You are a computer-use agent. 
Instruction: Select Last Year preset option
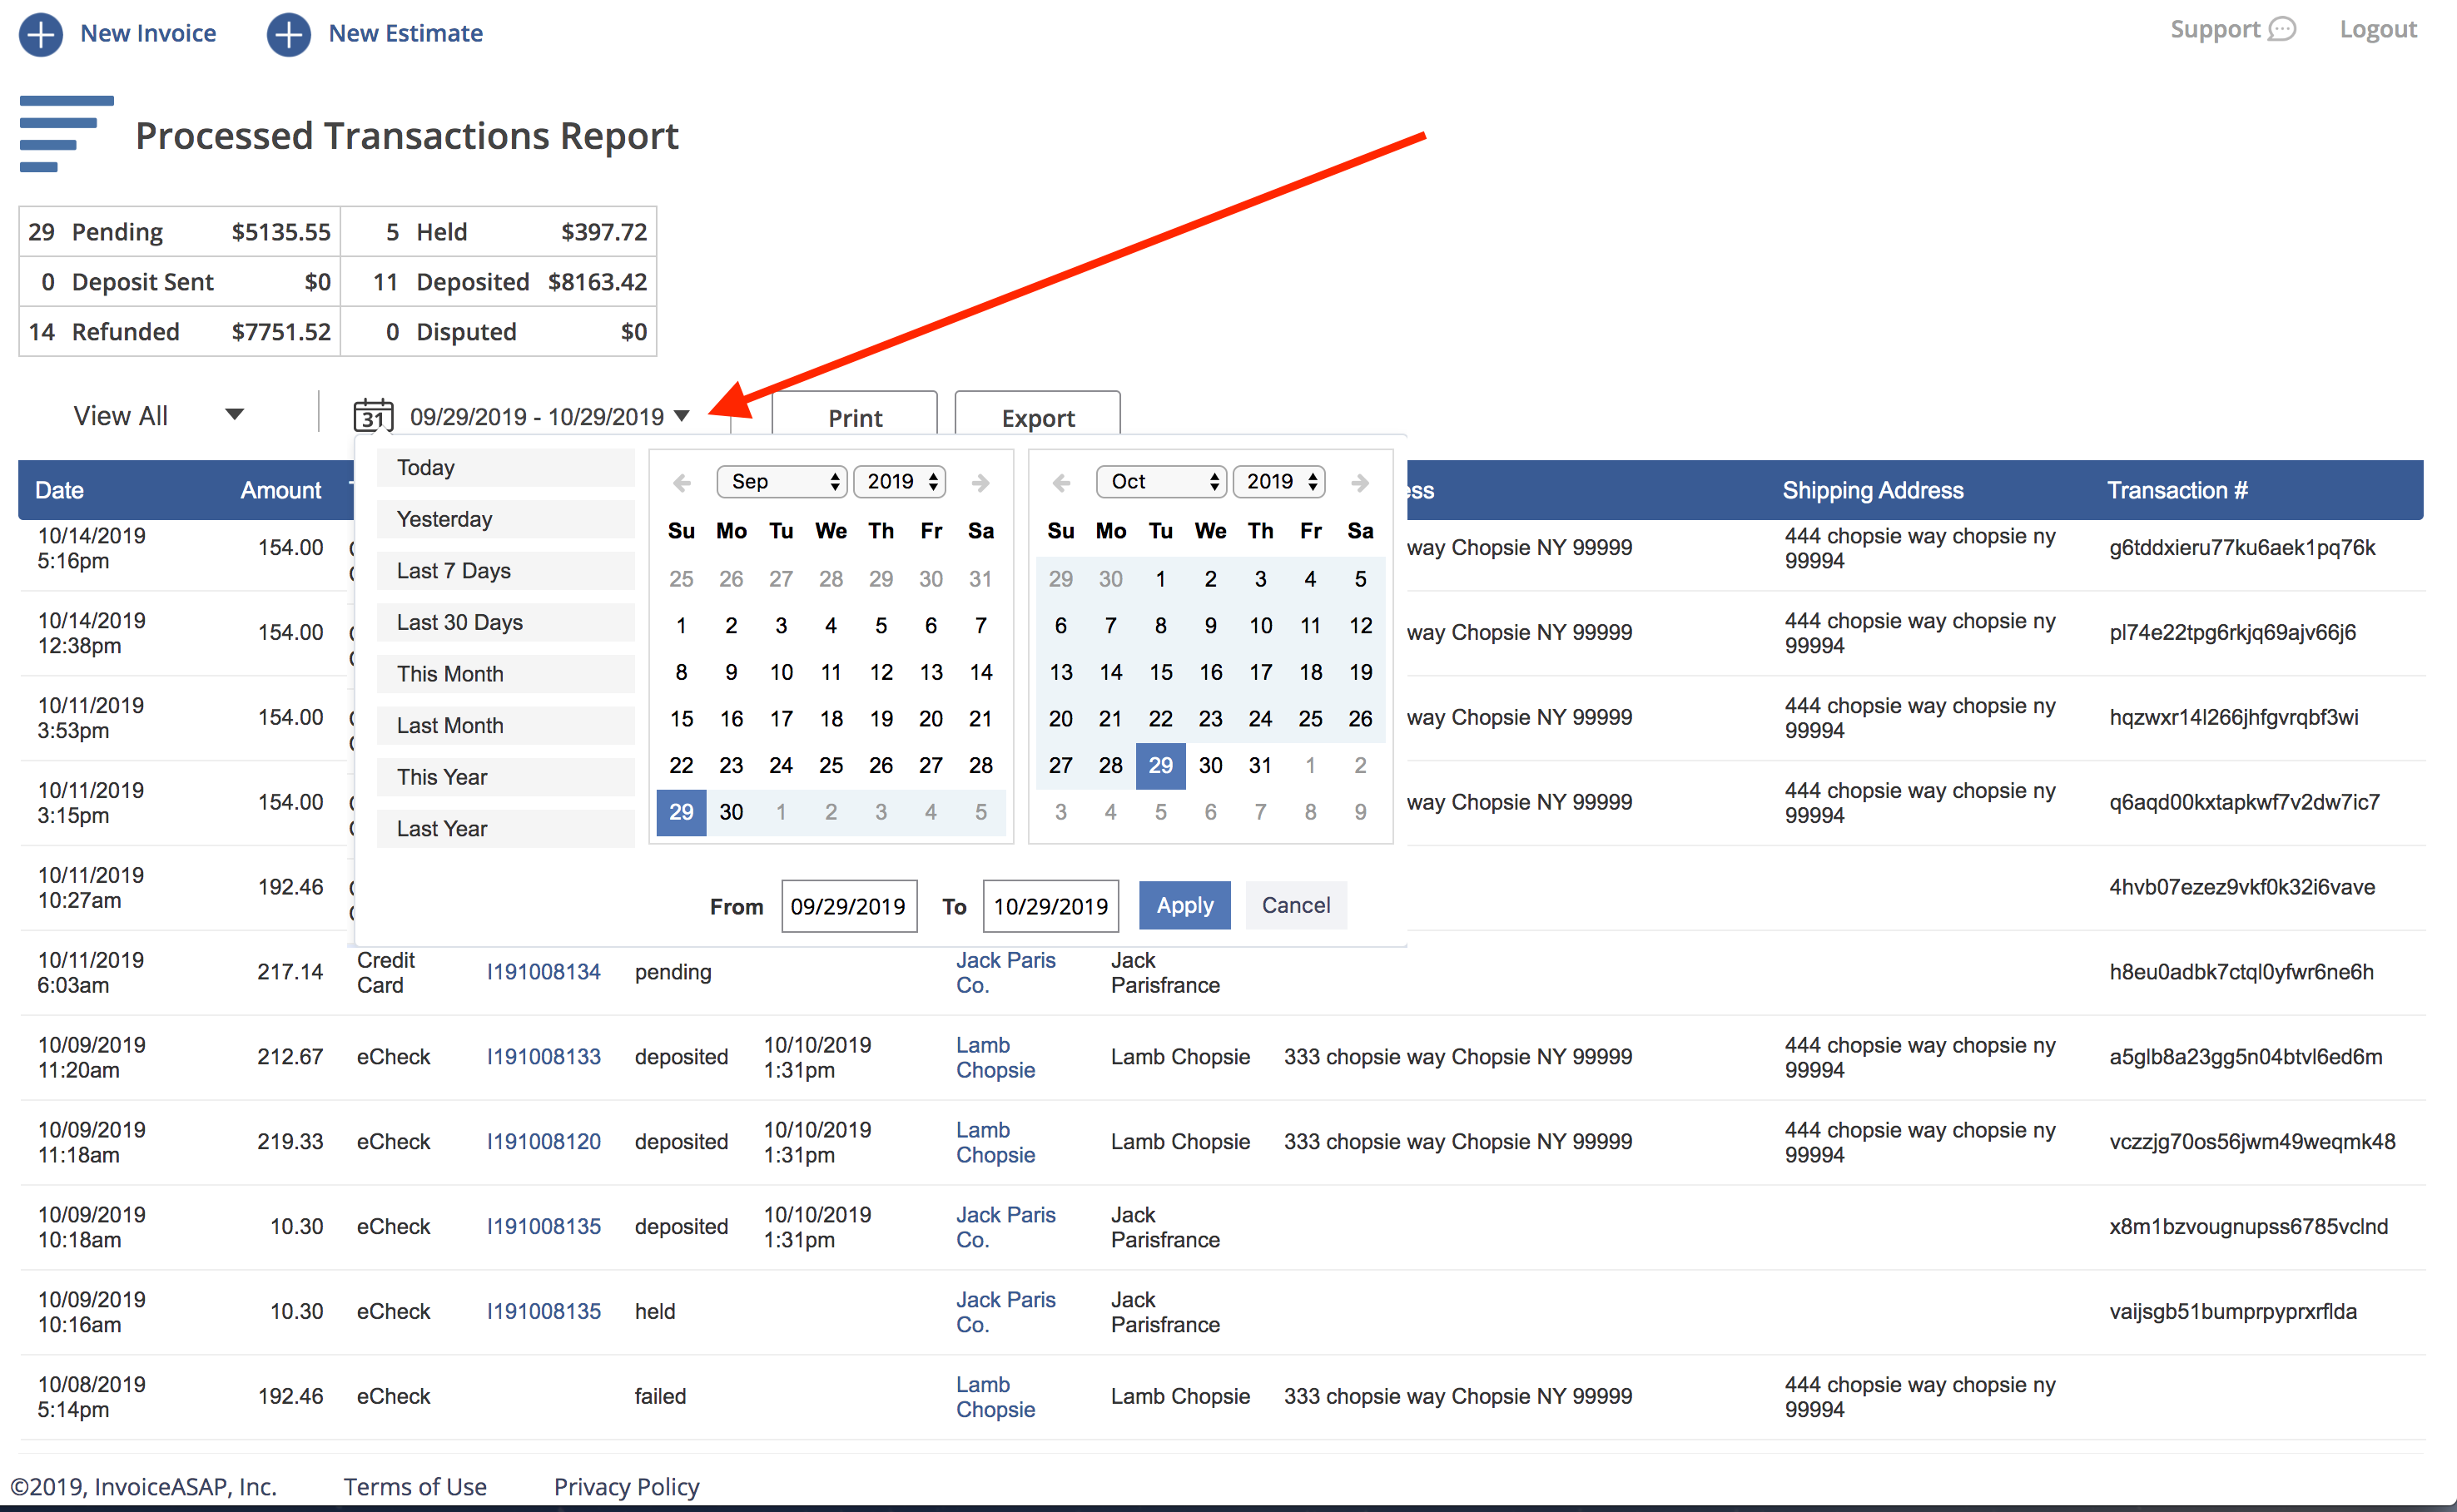click(x=505, y=828)
